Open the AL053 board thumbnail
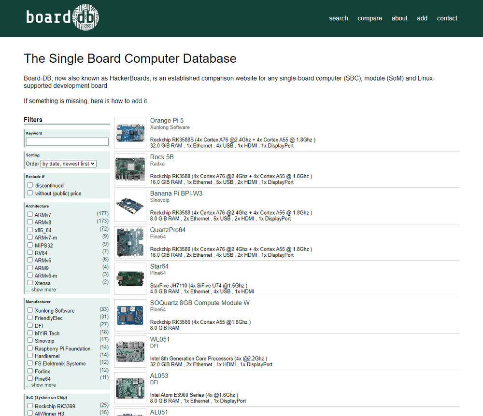Image resolution: width=483 pixels, height=416 pixels. click(130, 388)
